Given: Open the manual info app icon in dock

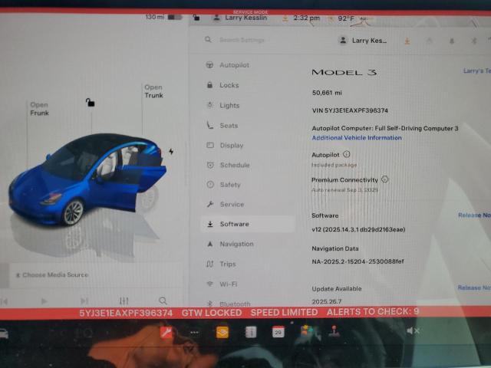Looking at the screenshot, I should pos(251,332).
